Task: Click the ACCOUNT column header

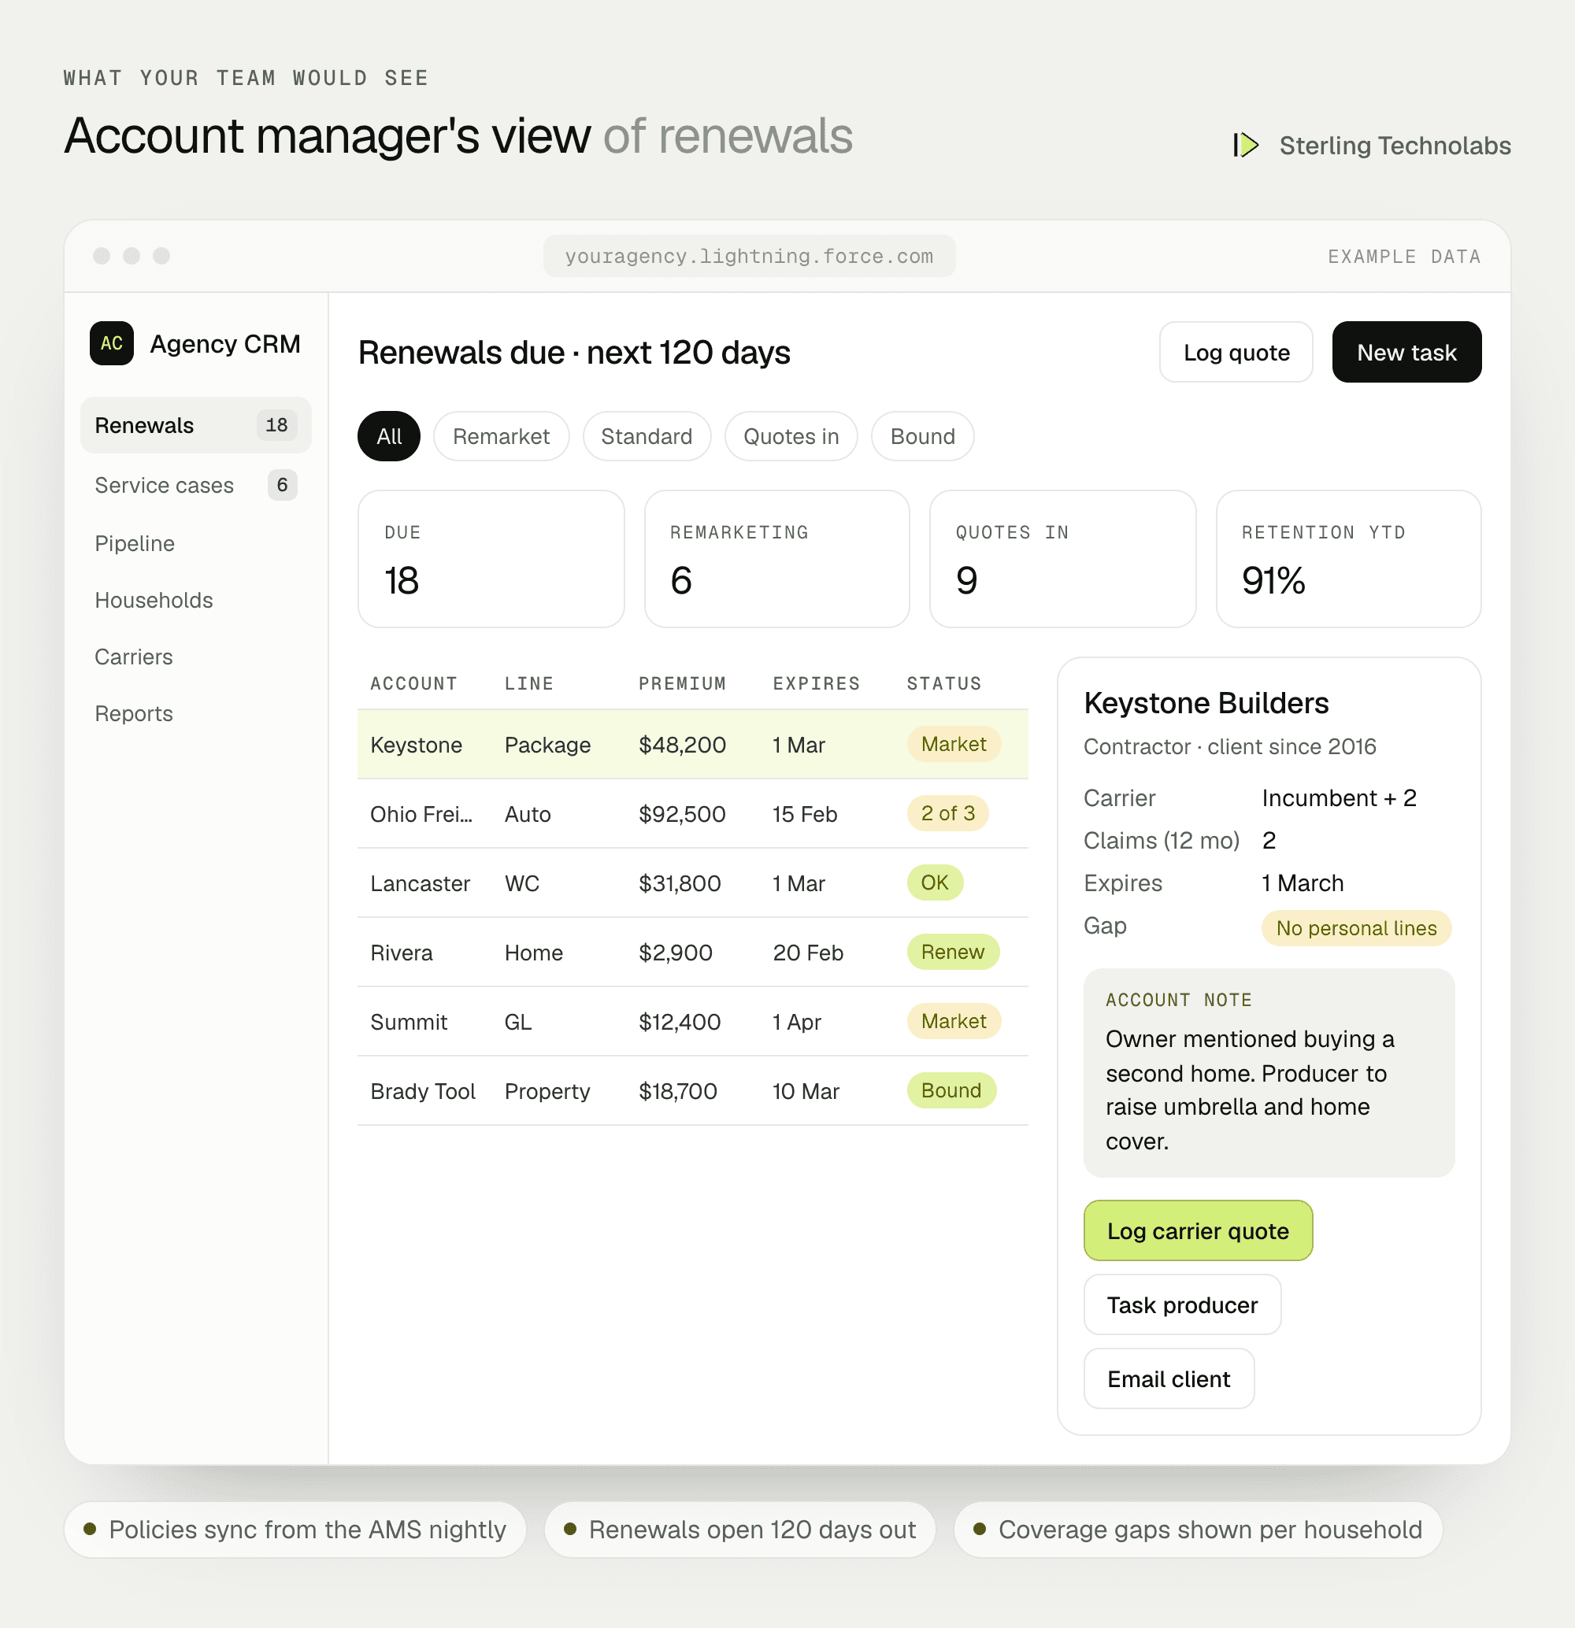Action: tap(413, 683)
